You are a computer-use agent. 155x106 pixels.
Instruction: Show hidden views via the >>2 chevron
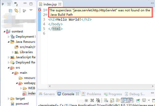[x=16, y=4]
